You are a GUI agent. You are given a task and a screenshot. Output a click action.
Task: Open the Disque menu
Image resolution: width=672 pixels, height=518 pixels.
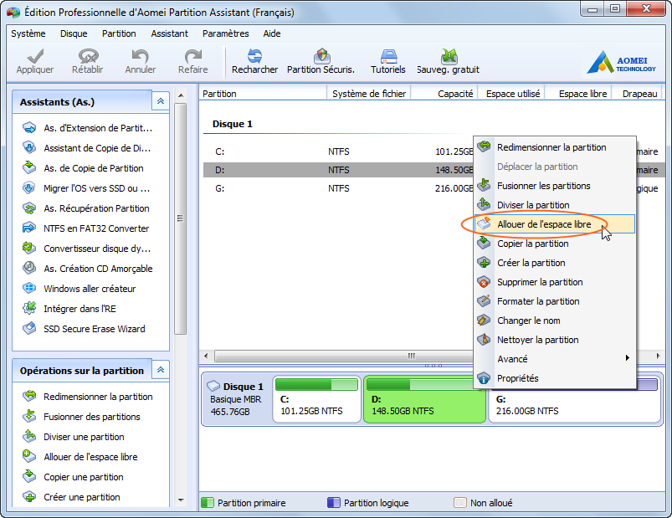pyautogui.click(x=74, y=33)
